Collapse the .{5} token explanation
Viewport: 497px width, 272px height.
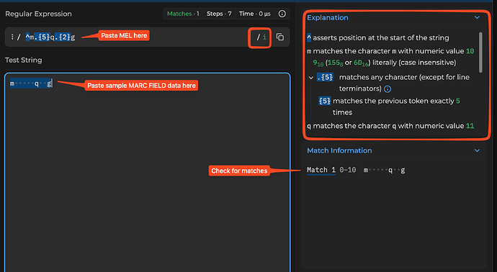311,78
